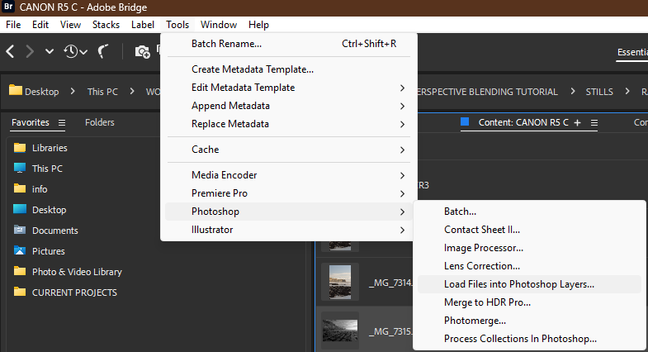This screenshot has height=352, width=648.
Task: Expand the Cache submenu
Action: pos(289,150)
